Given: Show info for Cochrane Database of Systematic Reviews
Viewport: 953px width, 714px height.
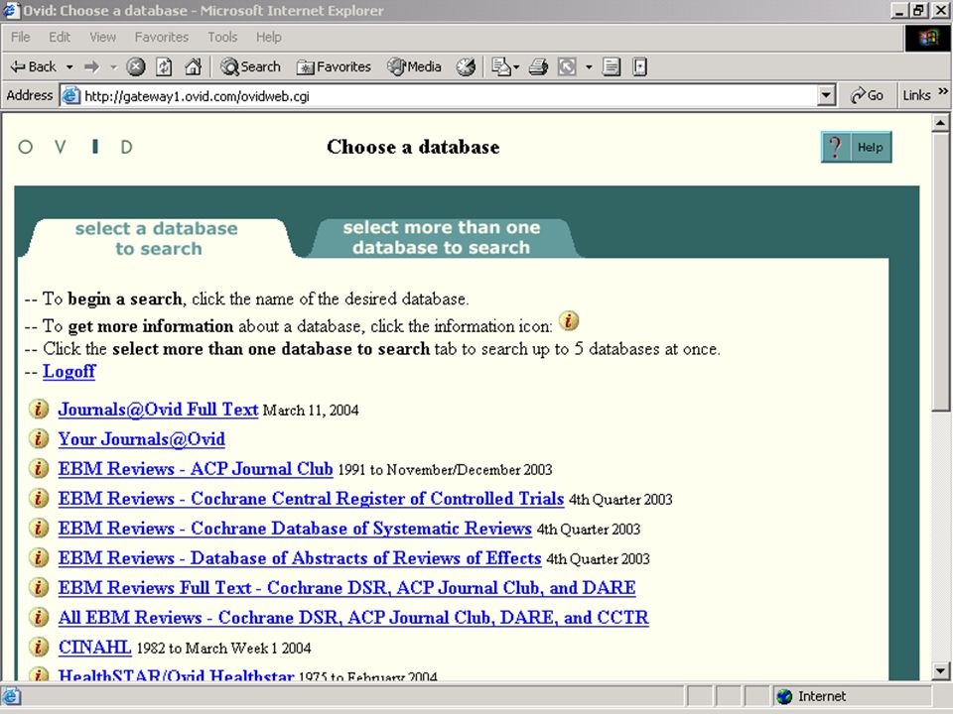Looking at the screenshot, I should [39, 528].
